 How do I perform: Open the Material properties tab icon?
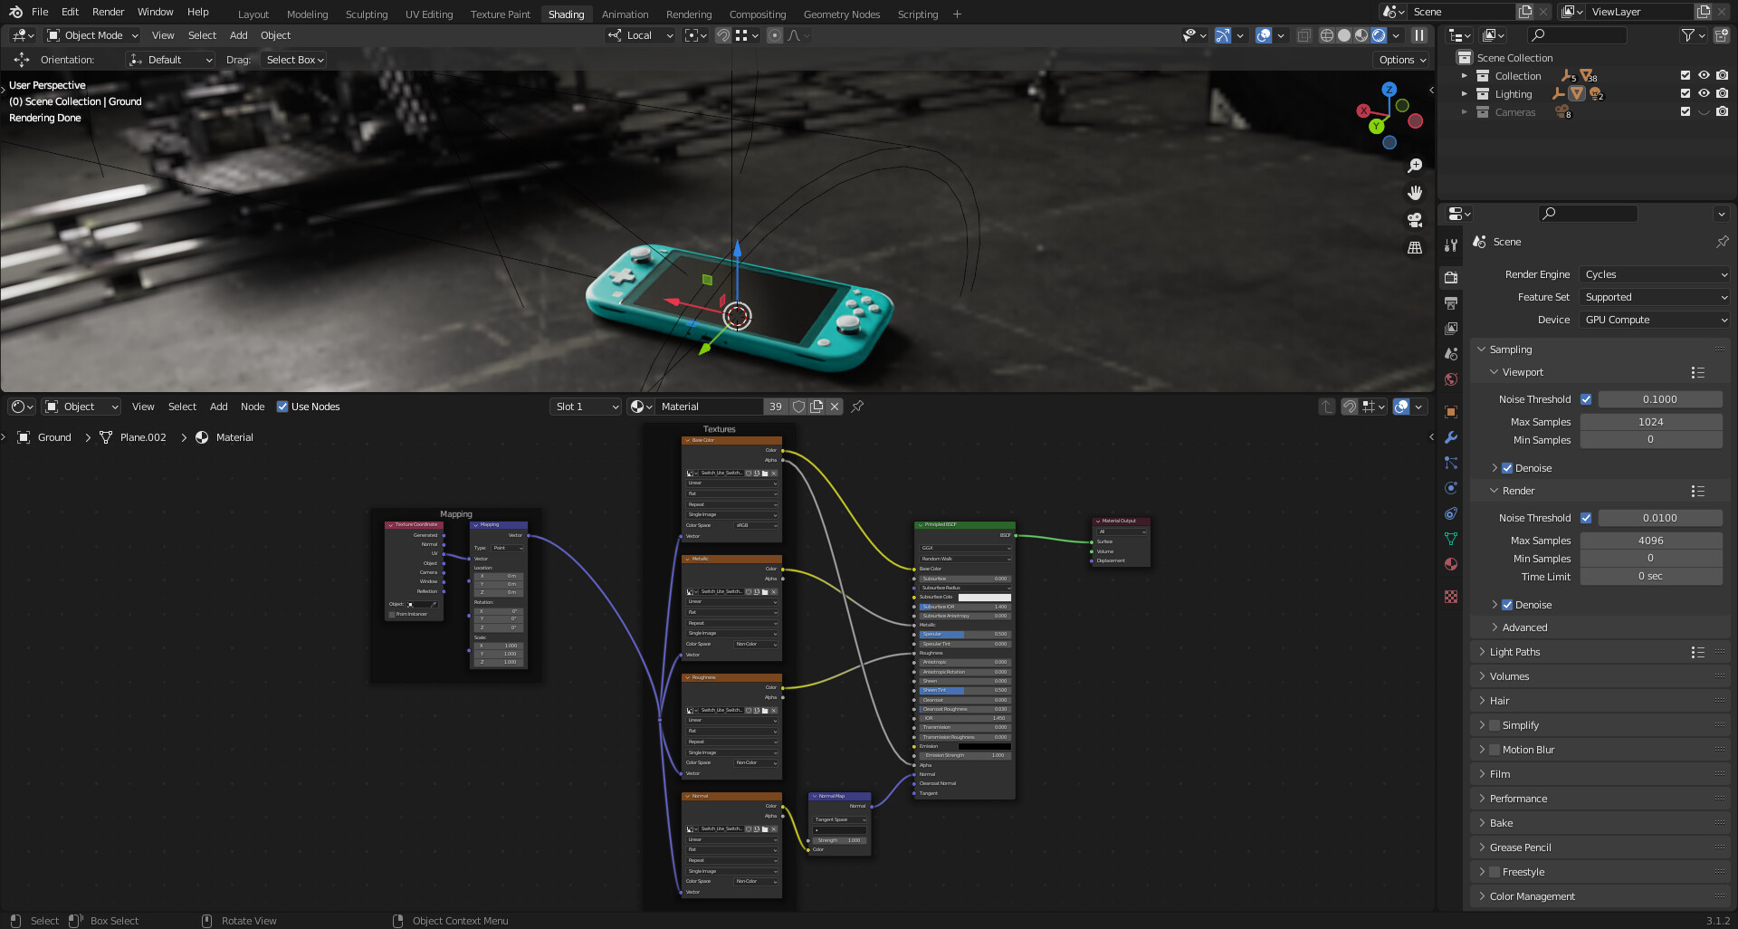[x=1451, y=564]
